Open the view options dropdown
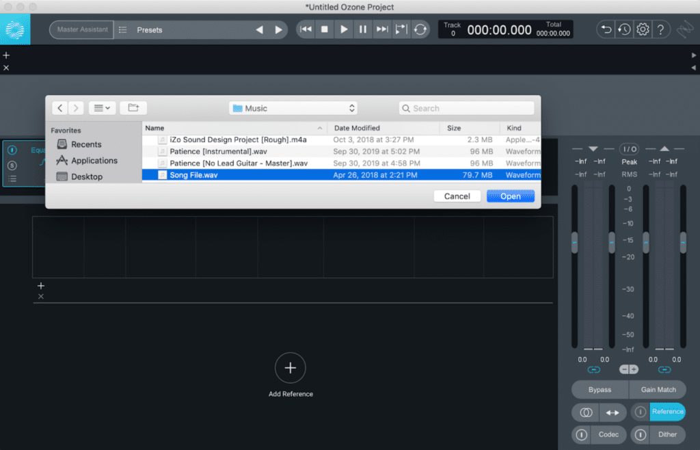 [103, 108]
